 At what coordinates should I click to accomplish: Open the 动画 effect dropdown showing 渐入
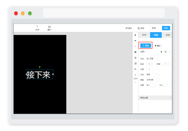tap(151, 85)
